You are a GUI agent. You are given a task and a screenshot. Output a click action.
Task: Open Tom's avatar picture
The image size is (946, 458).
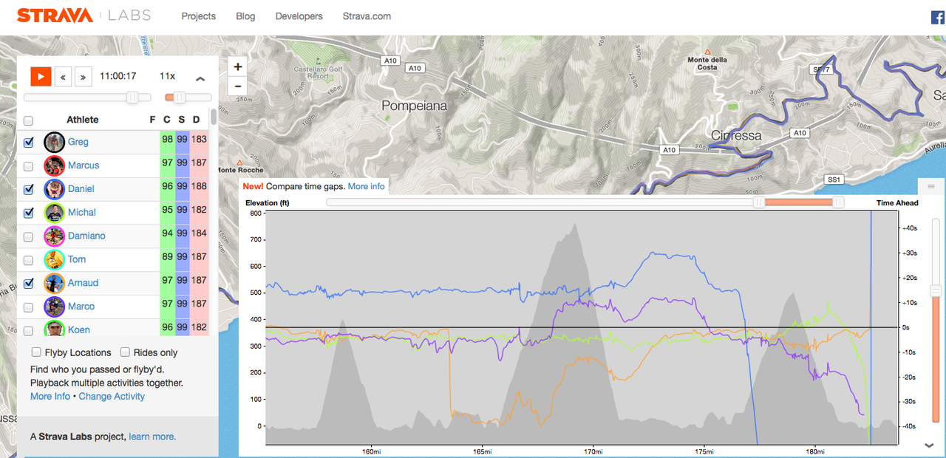click(54, 259)
